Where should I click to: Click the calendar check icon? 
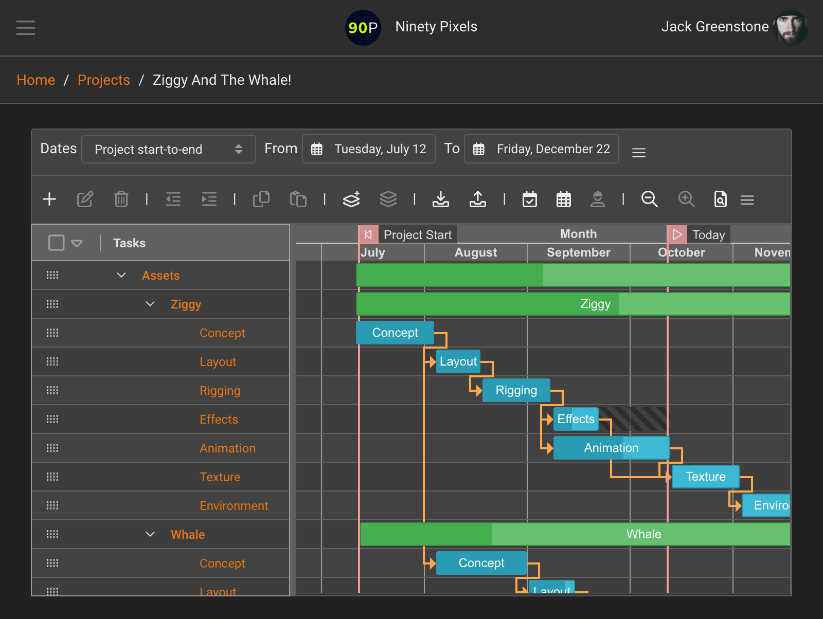point(530,199)
